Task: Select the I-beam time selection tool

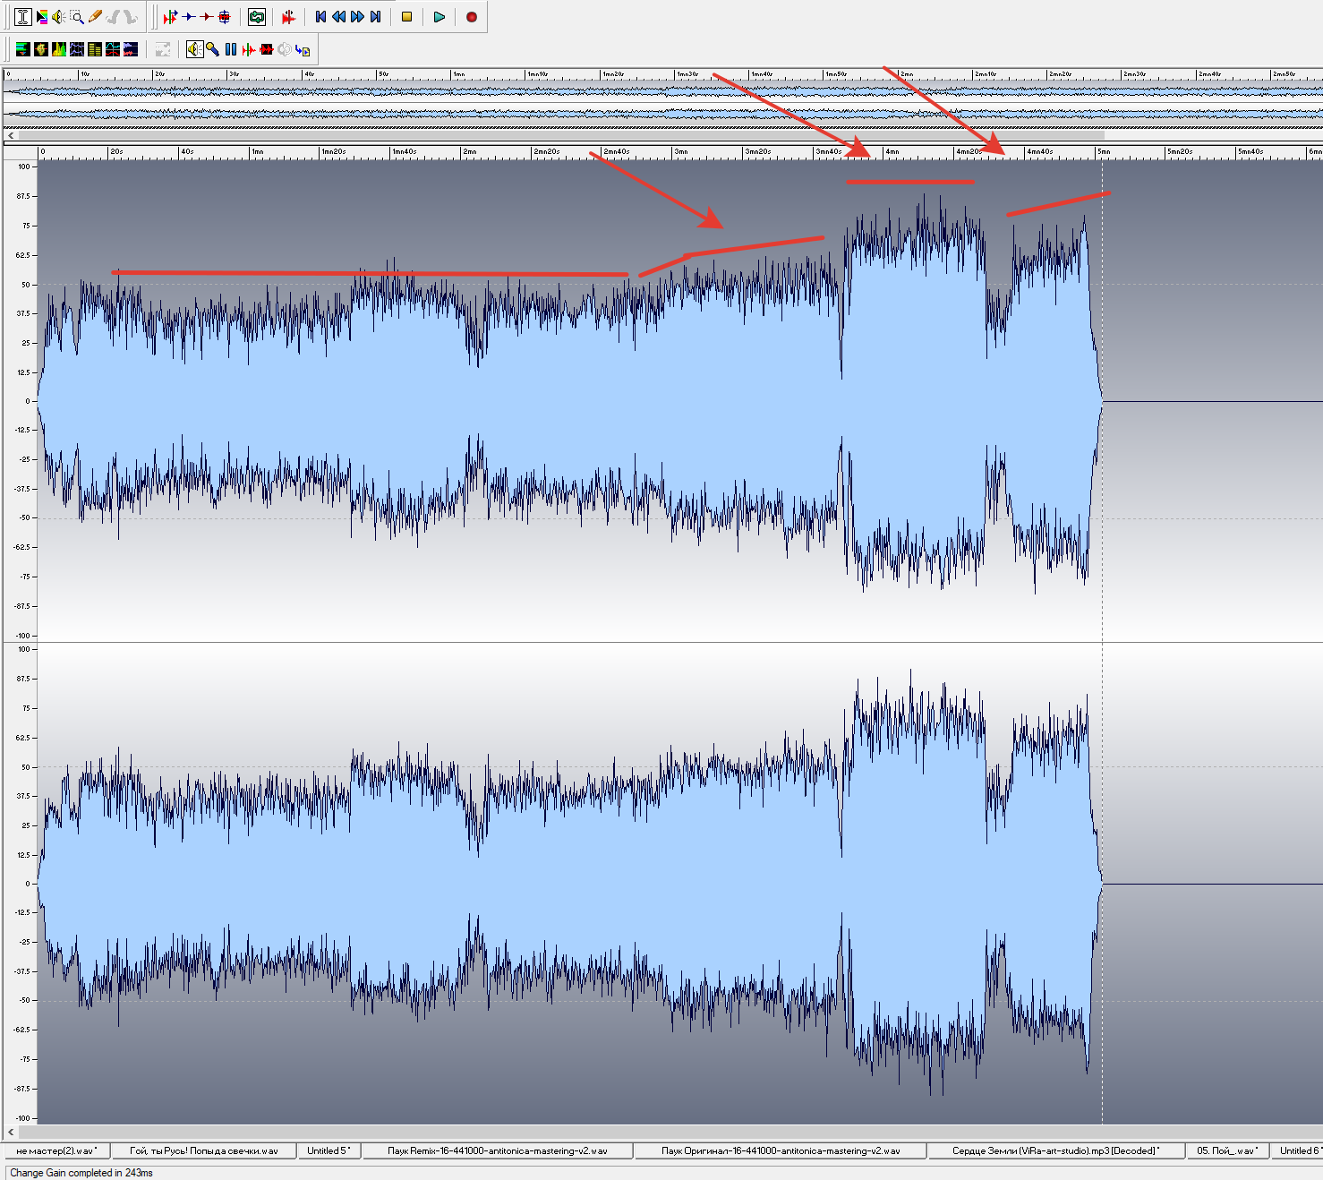Action: 23,17
